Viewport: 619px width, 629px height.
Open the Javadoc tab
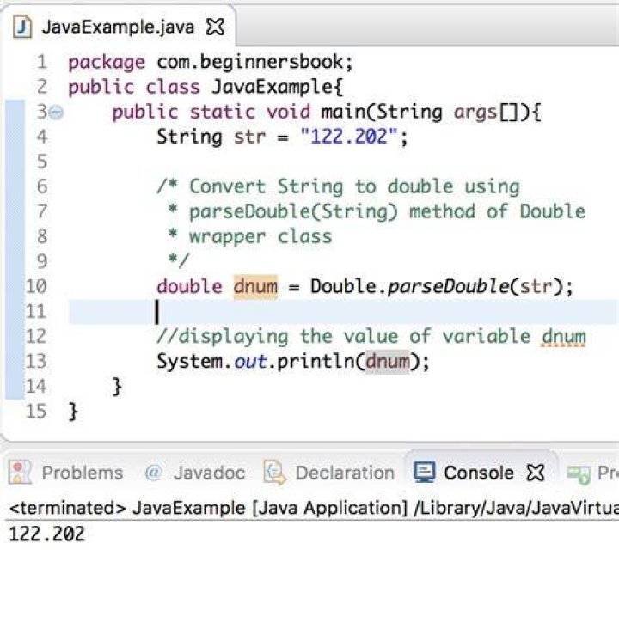click(195, 473)
